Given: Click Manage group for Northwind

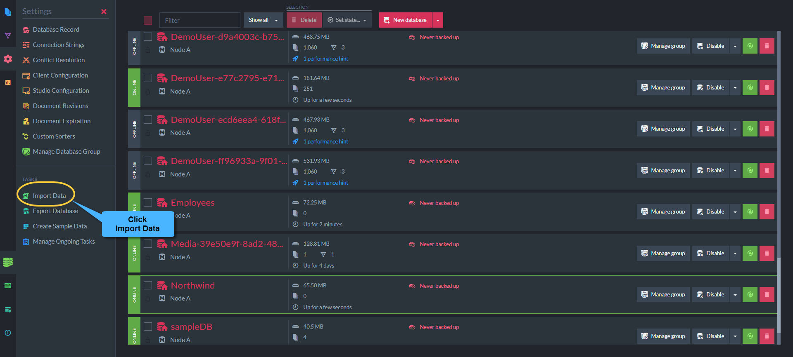Looking at the screenshot, I should pyautogui.click(x=663, y=294).
